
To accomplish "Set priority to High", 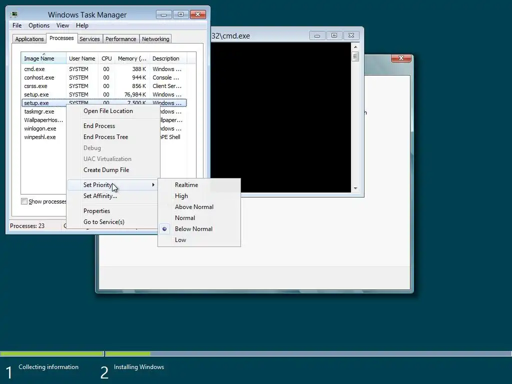I will [x=199, y=196].
